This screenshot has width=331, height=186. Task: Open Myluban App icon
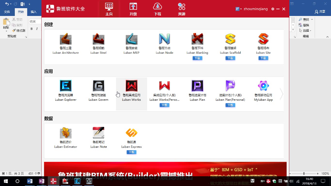click(x=263, y=86)
